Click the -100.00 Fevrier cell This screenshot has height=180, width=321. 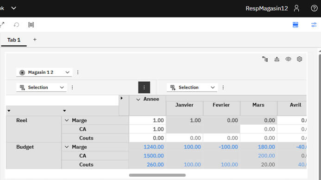coord(221,147)
